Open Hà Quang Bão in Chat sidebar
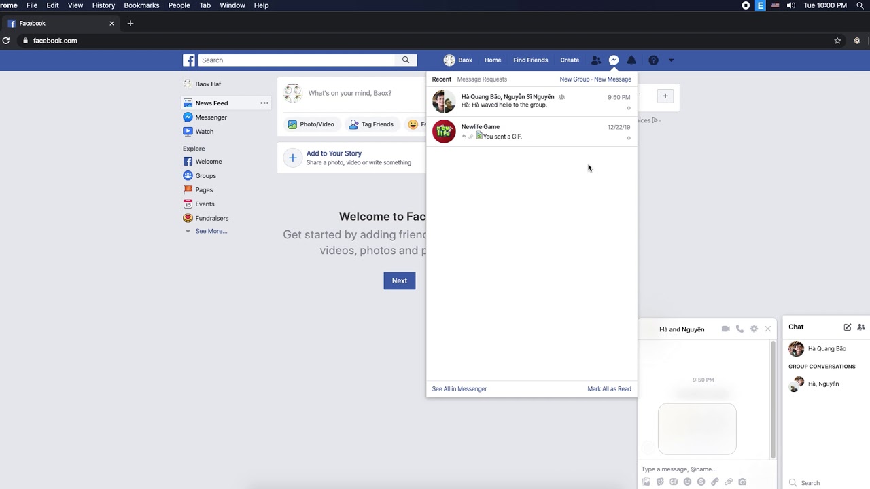The height and width of the screenshot is (489, 870). tap(825, 349)
